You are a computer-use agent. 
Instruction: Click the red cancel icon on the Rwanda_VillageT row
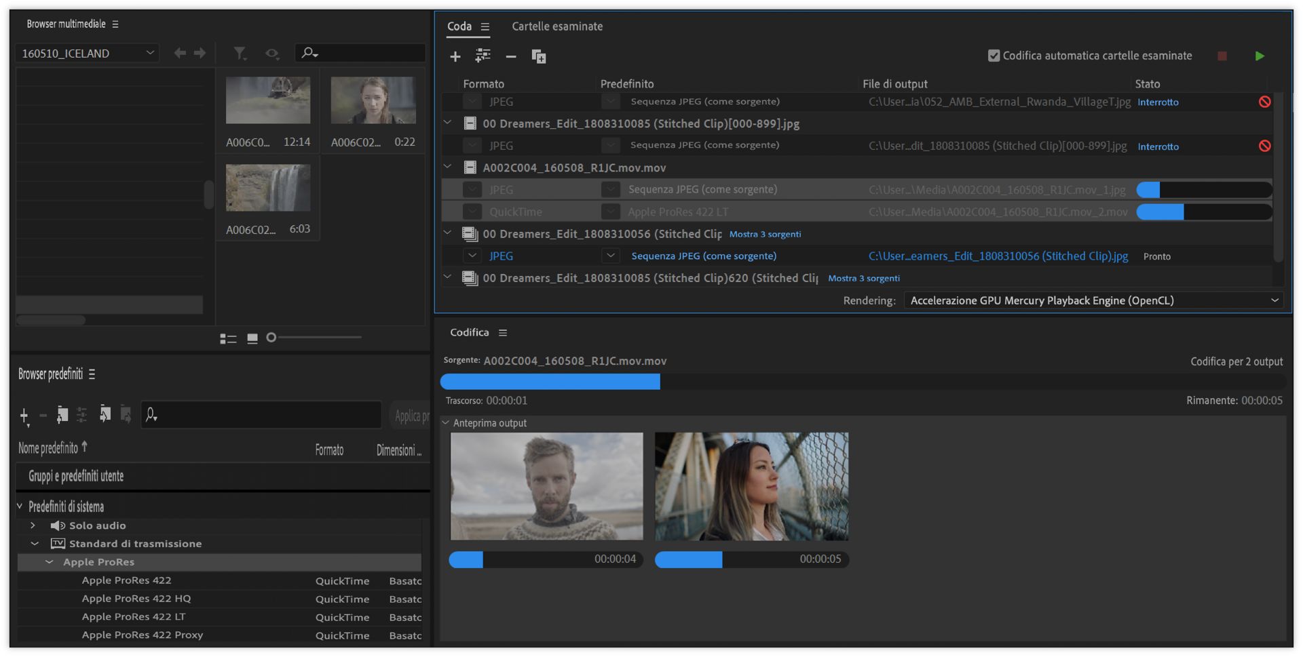[1264, 102]
